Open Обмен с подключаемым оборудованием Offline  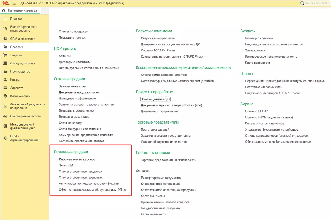coord(92,190)
